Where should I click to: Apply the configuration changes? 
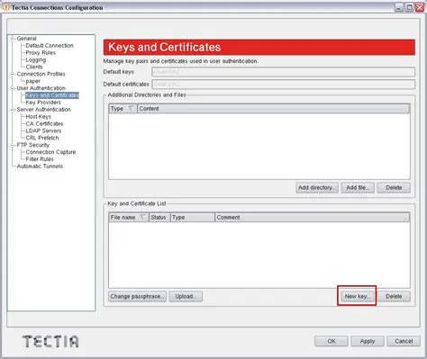pyautogui.click(x=368, y=341)
